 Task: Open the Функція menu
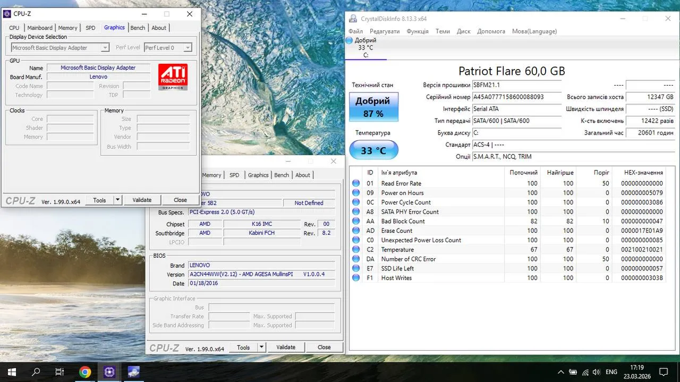(x=418, y=31)
